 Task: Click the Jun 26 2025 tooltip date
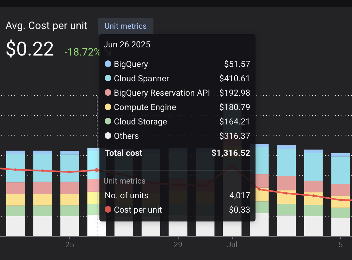pos(127,44)
